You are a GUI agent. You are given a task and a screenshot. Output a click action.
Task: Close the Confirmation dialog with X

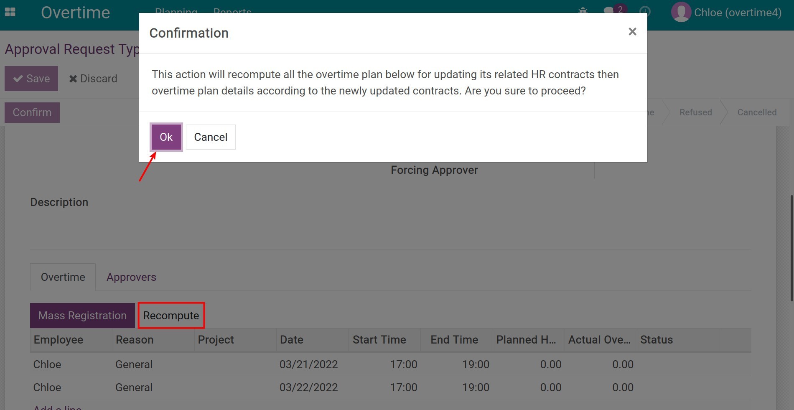pyautogui.click(x=632, y=32)
